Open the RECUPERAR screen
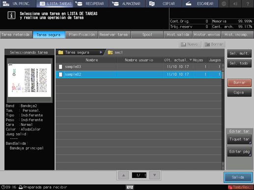 [91, 3]
